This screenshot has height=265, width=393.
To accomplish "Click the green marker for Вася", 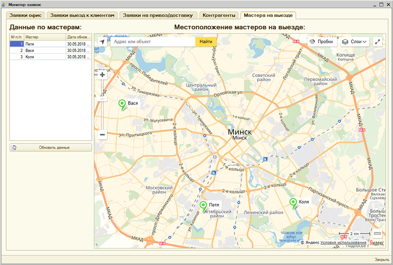I will (x=122, y=104).
